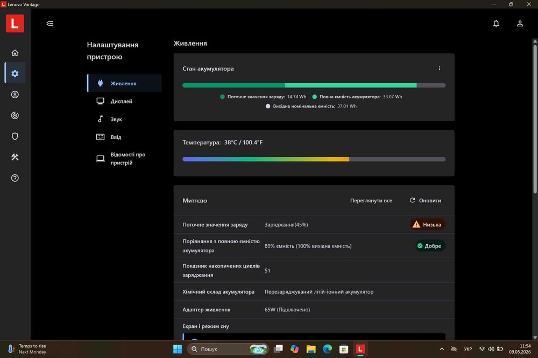Open the help question mark icon

15,178
